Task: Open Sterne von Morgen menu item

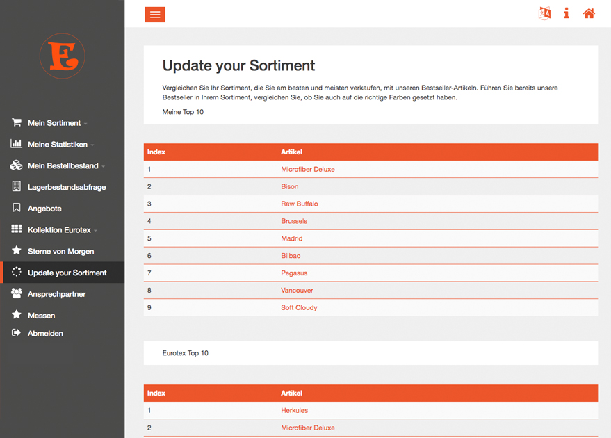Action: 60,251
